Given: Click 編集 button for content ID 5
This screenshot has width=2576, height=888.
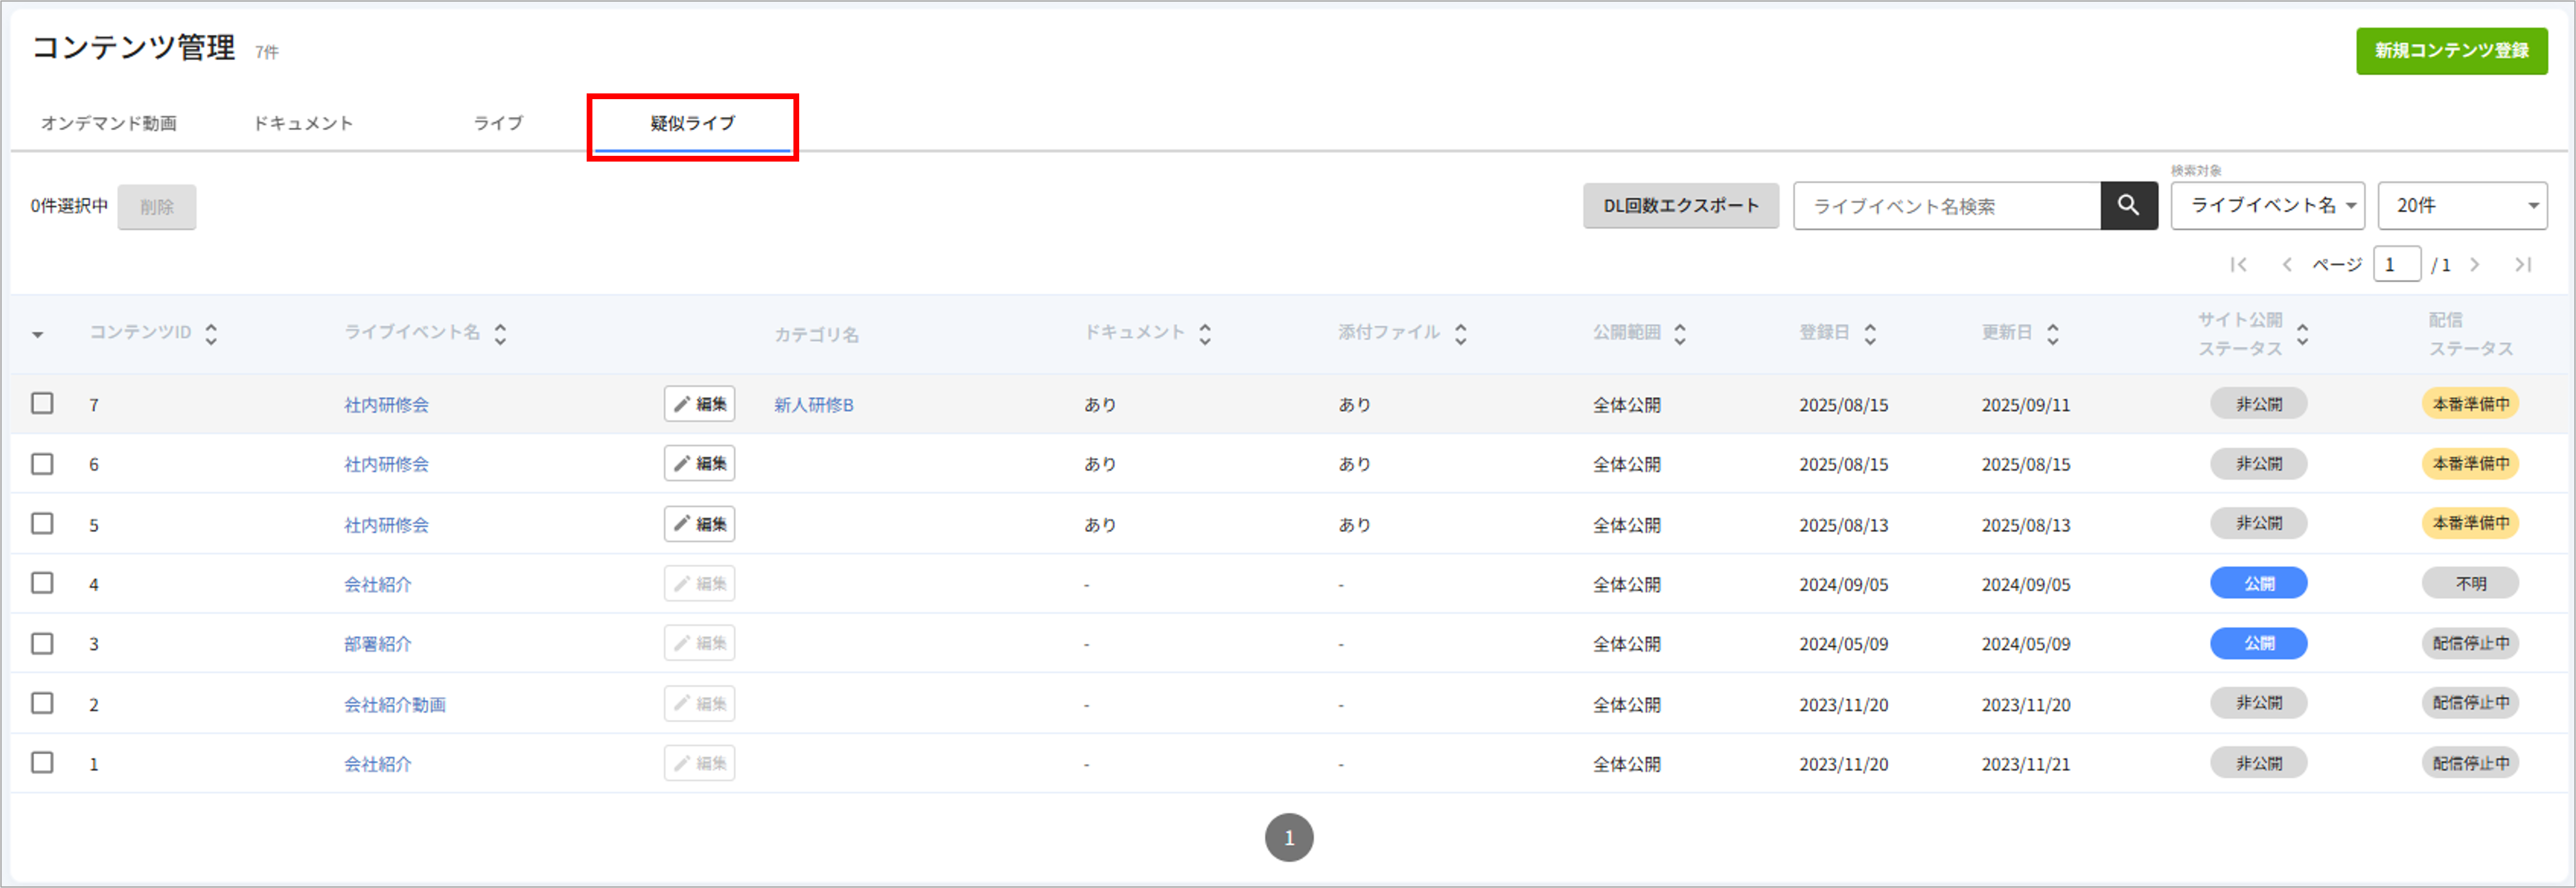Looking at the screenshot, I should [x=699, y=524].
